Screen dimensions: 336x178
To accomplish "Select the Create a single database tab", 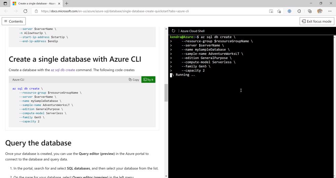I will [36, 3].
